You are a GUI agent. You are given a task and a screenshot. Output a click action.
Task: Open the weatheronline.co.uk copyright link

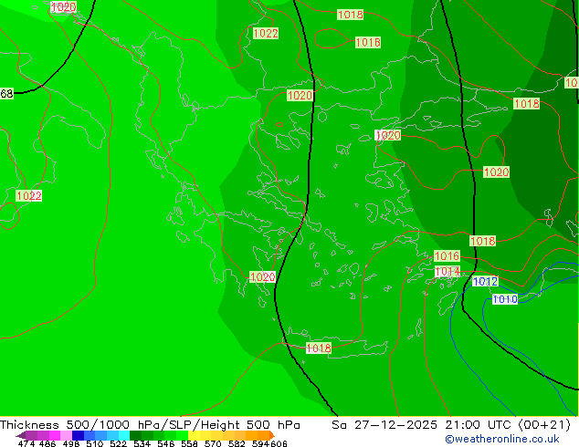501,439
